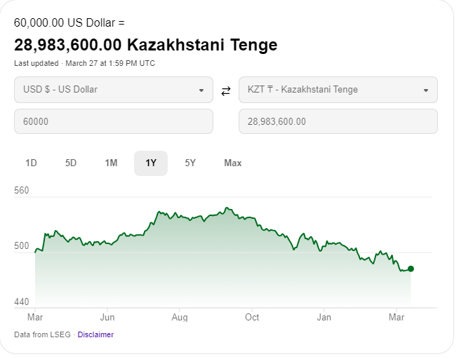Viewport: 473px width, 359px height.
Task: Switch to the 5D time range
Action: 71,163
